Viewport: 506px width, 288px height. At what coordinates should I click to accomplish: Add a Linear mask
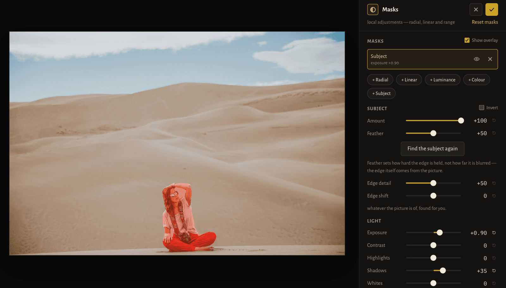[409, 80]
